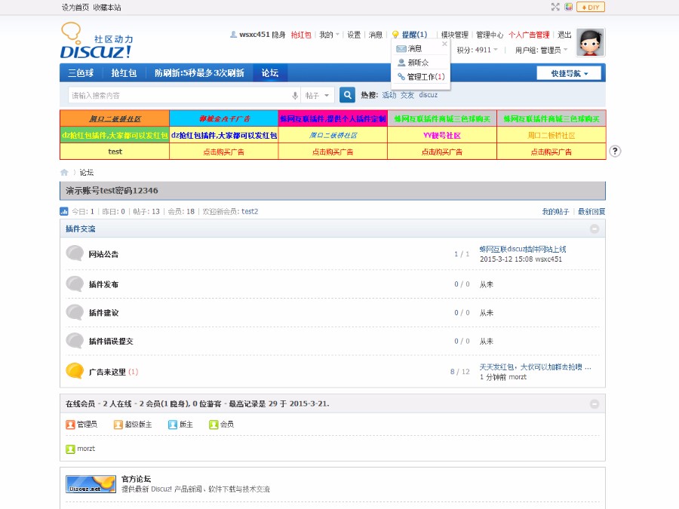679x509 pixels.
Task: Open latest post 蛛网互联discuz插件网站上线
Action: tap(523, 249)
